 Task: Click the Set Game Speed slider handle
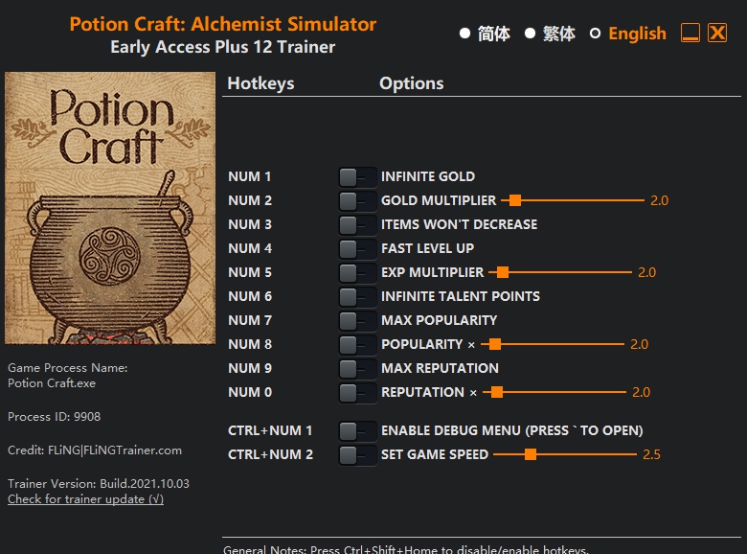[531, 455]
